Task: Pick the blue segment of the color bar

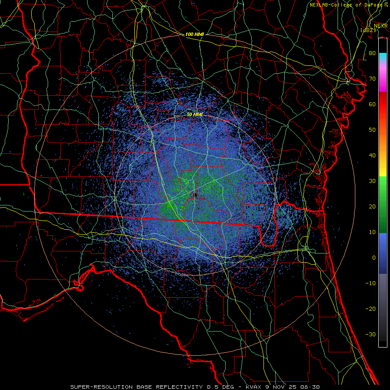Action: pos(383,253)
